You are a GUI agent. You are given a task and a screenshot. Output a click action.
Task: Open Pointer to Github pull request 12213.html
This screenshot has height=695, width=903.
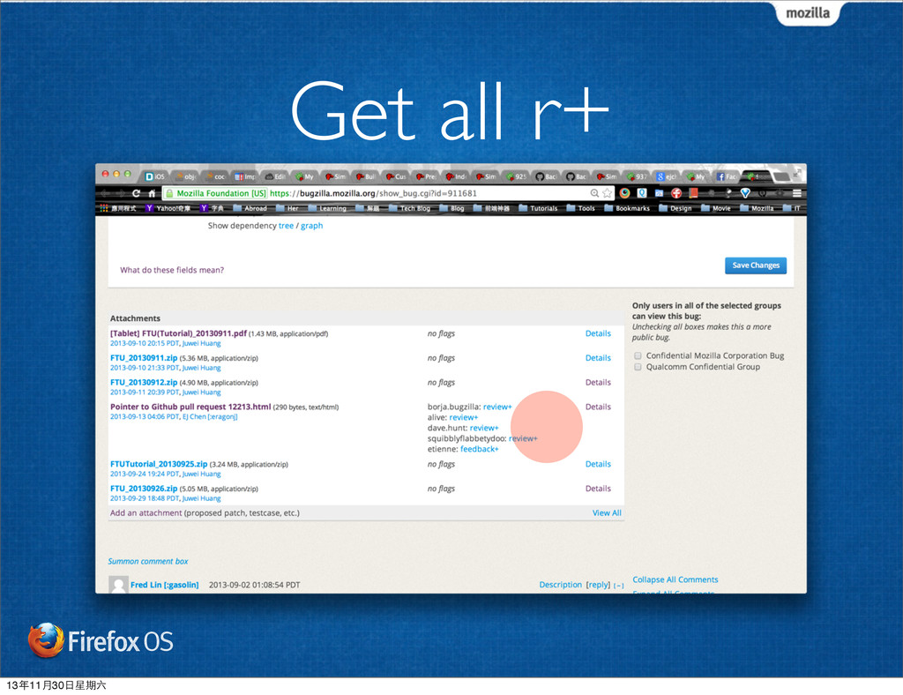pos(190,407)
